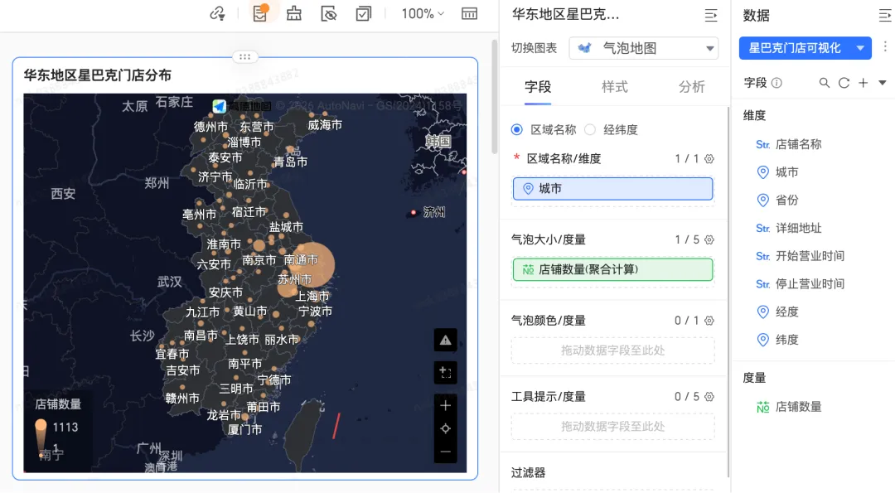Click the 气泡颜色 drop area placeholder

(613, 350)
